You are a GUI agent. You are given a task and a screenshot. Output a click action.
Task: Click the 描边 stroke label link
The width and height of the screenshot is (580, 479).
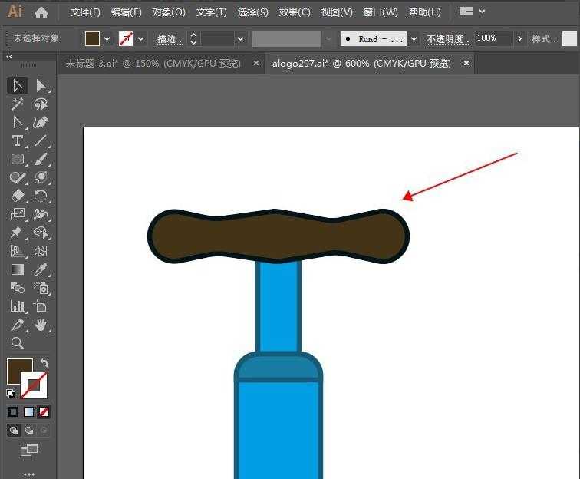click(x=169, y=39)
